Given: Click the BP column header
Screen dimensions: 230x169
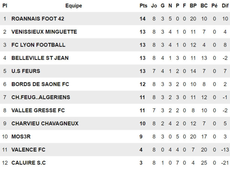Looking at the screenshot, I should [x=193, y=6].
